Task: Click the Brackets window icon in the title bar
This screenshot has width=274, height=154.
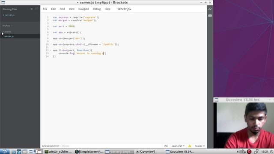Action: [3, 3]
